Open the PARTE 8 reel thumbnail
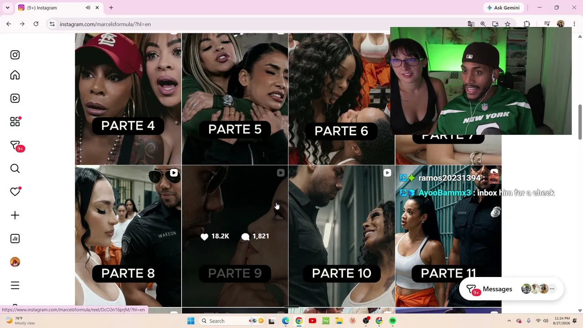 (x=128, y=236)
